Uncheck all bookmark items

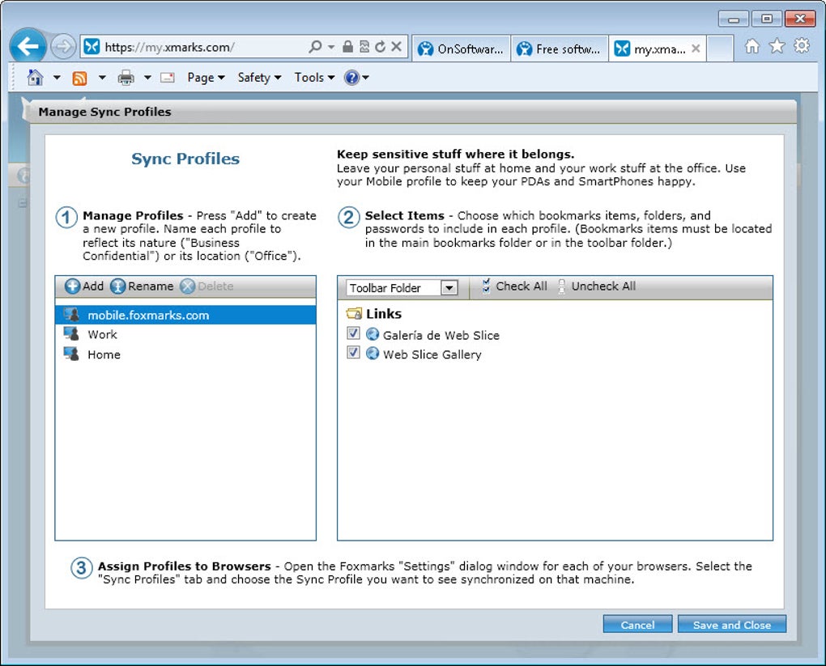coord(597,286)
